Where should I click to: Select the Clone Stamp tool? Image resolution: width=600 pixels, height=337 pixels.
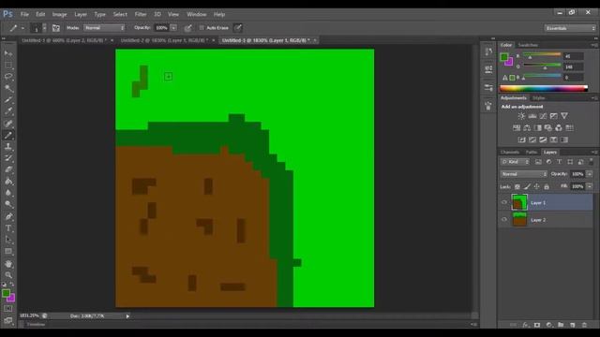[8, 146]
